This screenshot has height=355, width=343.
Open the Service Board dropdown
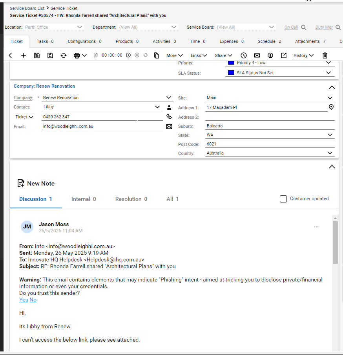(246, 27)
